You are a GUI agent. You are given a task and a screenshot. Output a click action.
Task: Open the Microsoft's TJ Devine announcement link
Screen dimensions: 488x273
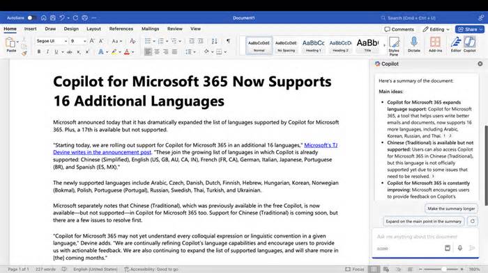pyautogui.click(x=195, y=149)
